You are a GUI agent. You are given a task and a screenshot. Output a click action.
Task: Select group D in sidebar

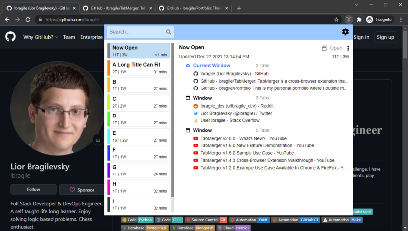pos(139,119)
